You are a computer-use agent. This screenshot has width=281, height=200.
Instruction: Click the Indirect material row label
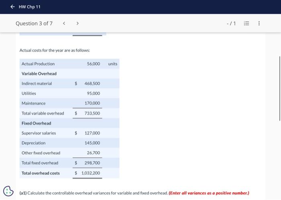click(37, 83)
